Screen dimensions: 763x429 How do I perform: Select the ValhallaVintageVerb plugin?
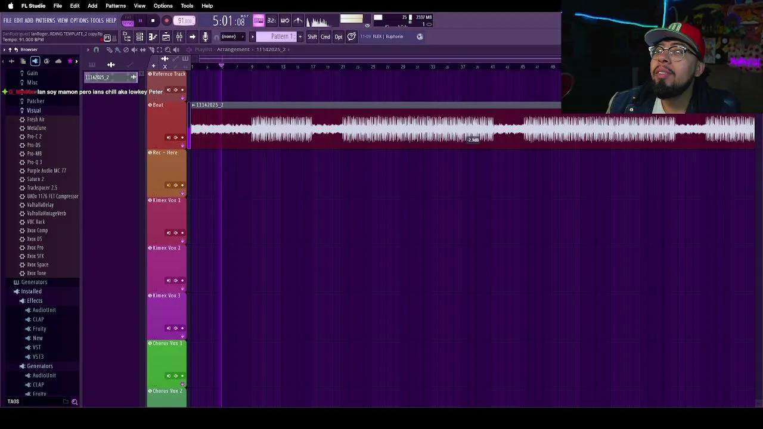tap(46, 213)
